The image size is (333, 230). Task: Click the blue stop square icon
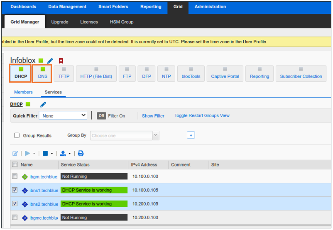pyautogui.click(x=45, y=153)
